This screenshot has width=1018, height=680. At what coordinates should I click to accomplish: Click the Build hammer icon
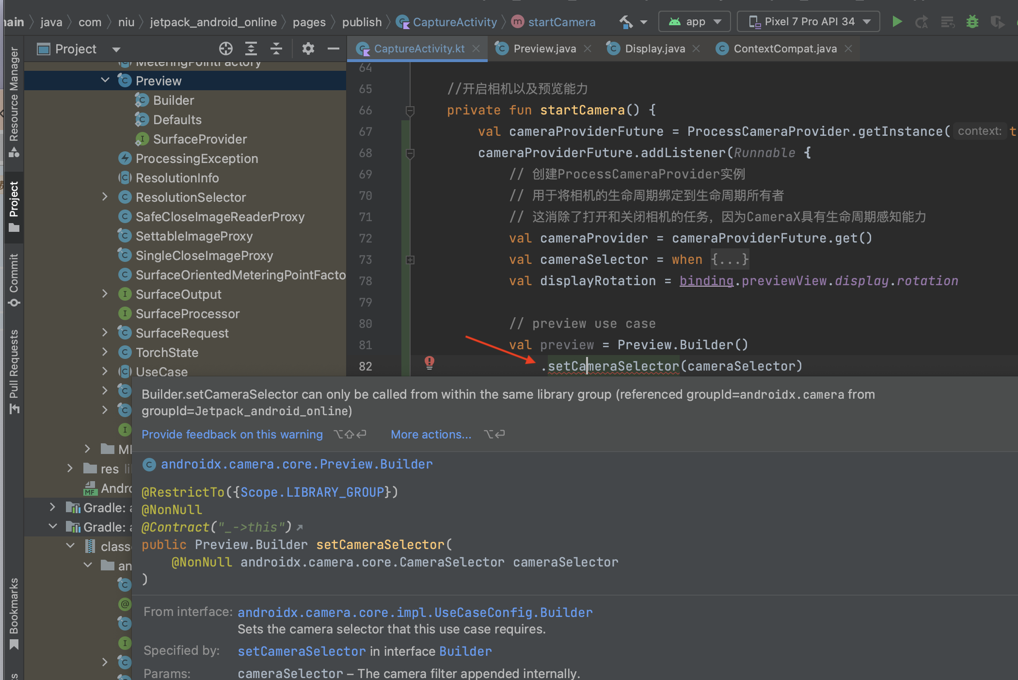(x=626, y=22)
